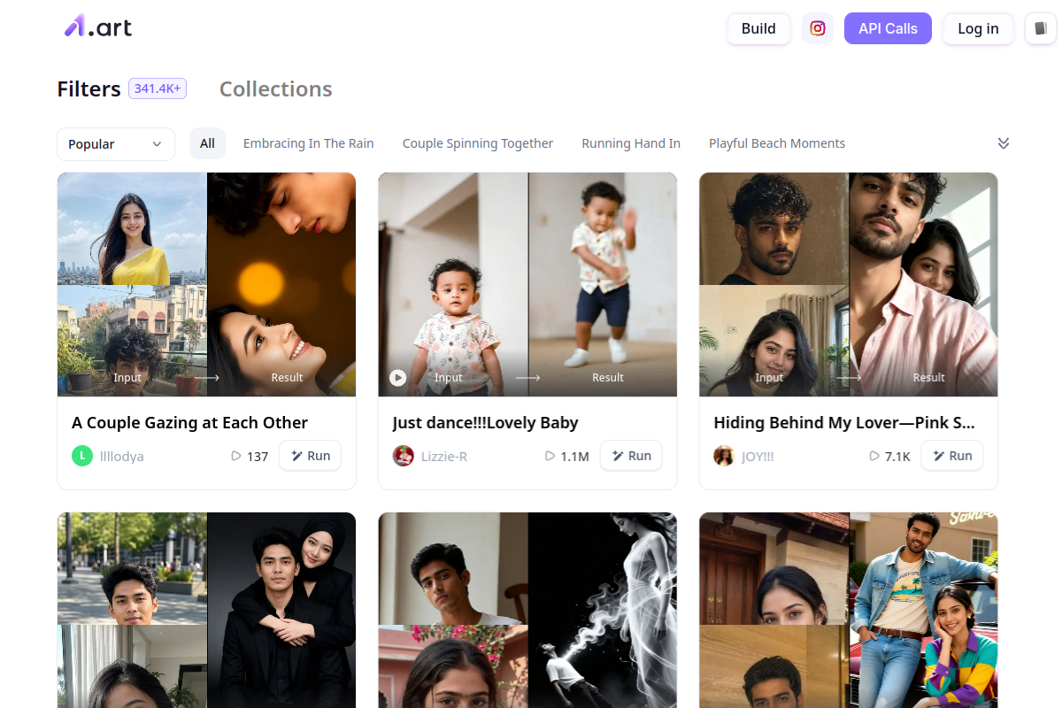
Task: Open the A.art logo home link
Action: tap(98, 27)
